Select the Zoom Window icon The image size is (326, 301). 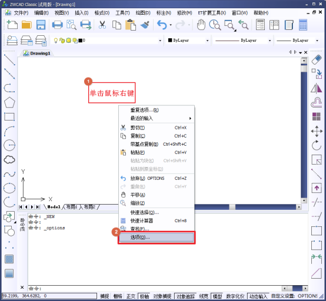point(229,25)
